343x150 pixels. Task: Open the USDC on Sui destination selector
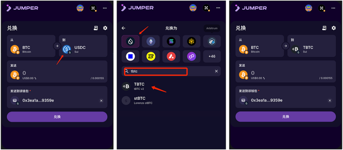[83, 46]
